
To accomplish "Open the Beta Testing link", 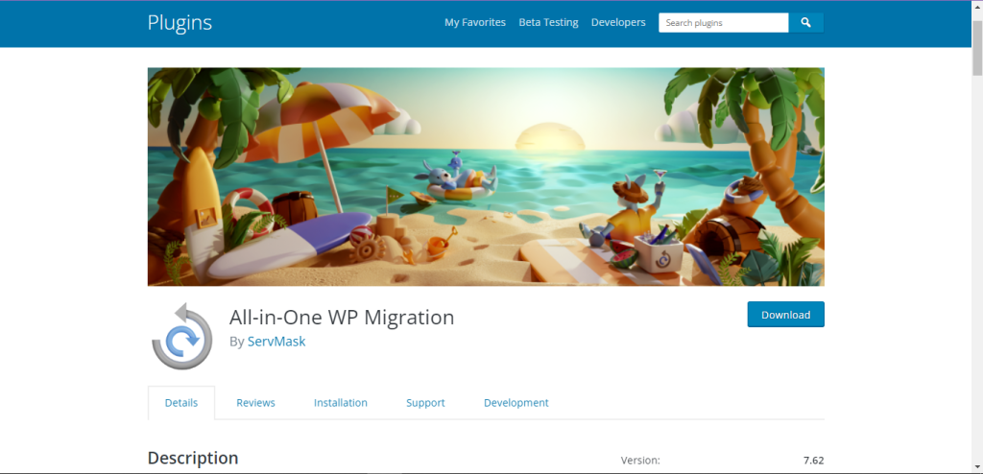I will pos(548,22).
